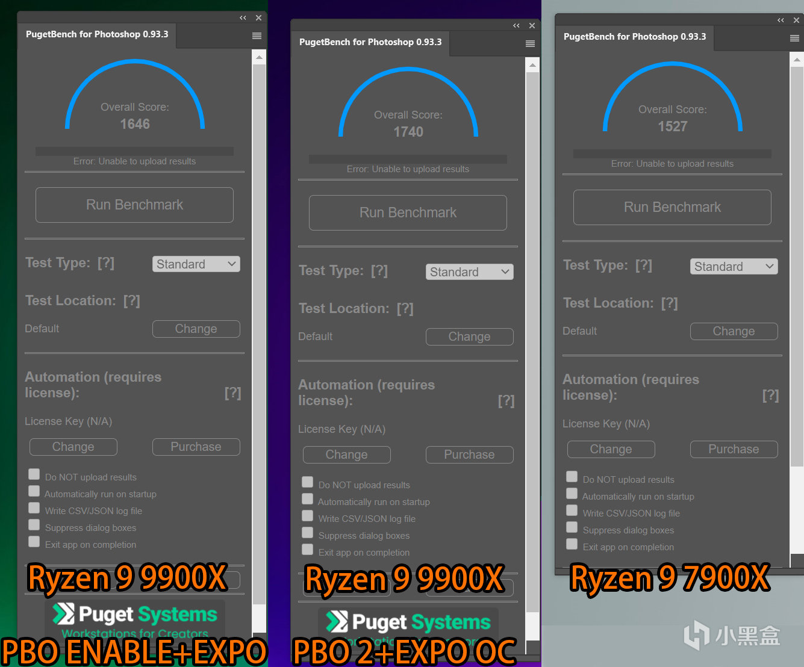Collapse the panel showing score 1740
Image resolution: width=804 pixels, height=667 pixels.
(516, 26)
